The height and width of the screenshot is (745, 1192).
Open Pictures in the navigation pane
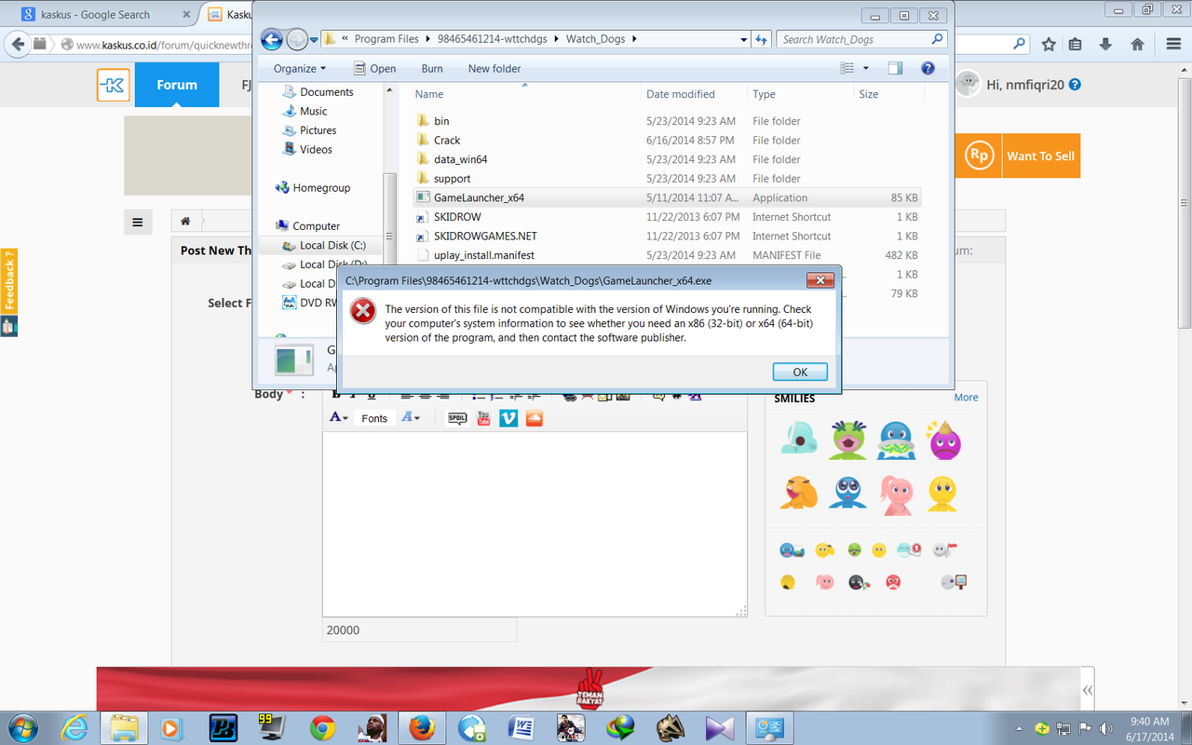[318, 130]
